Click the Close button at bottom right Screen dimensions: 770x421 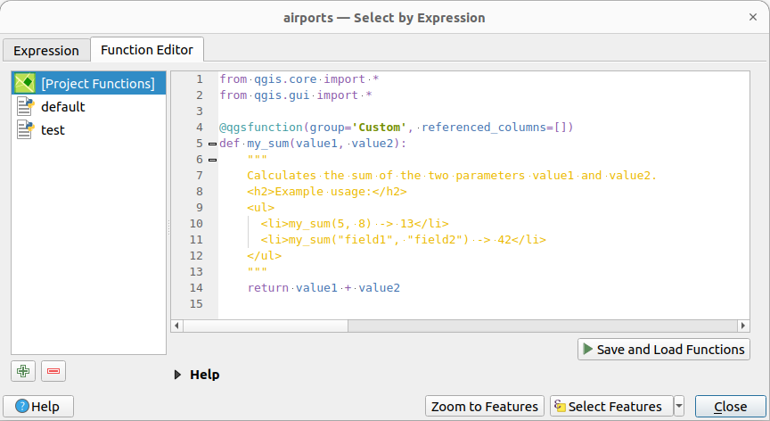click(730, 407)
